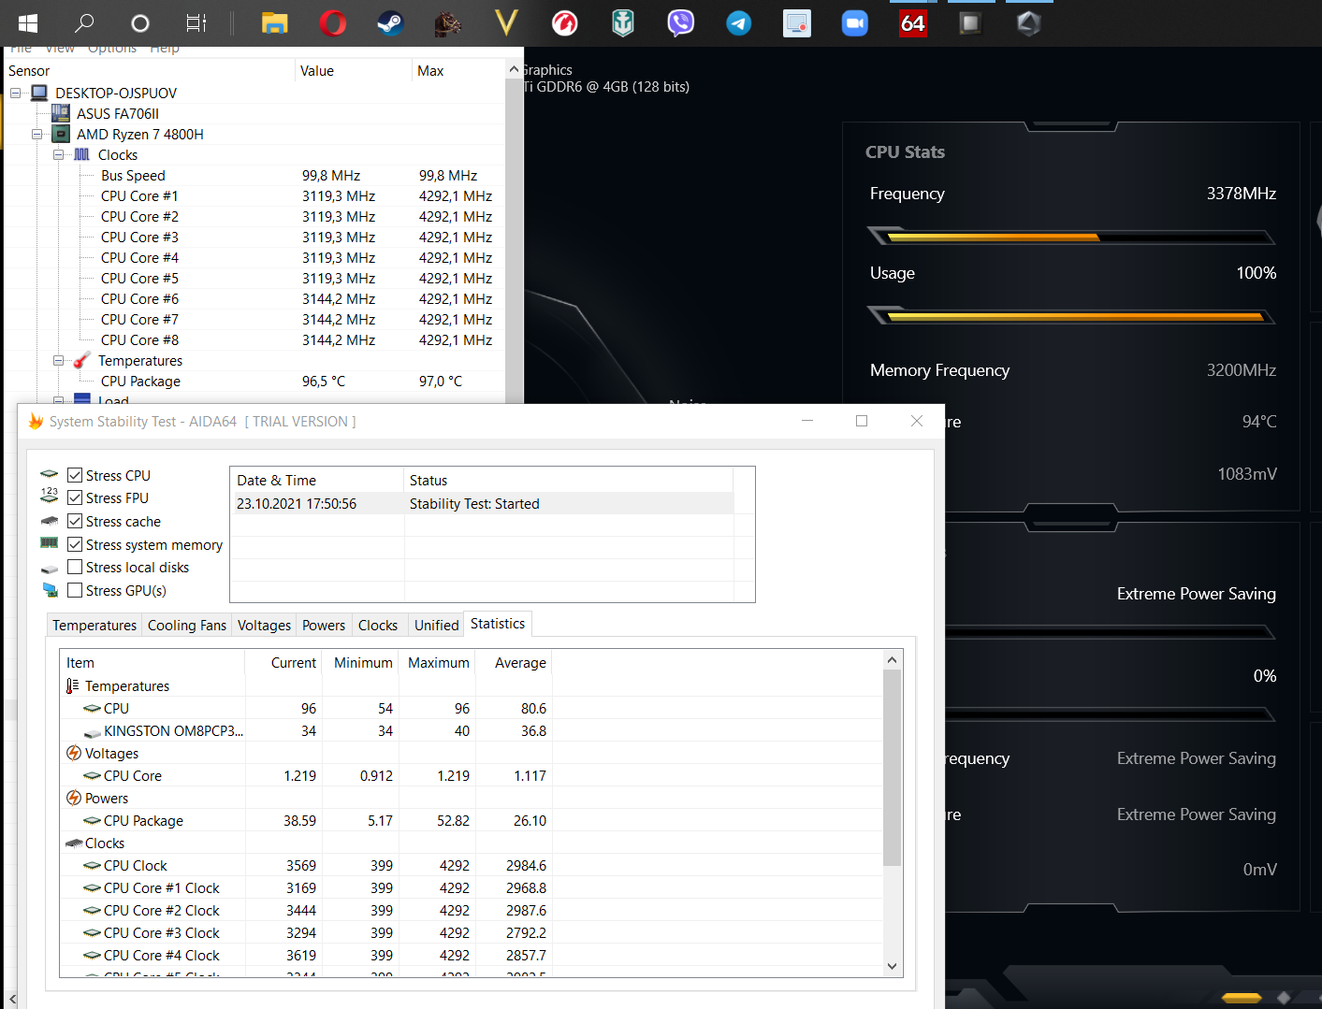This screenshot has height=1009, width=1322.
Task: Open taskbar search magnifier
Action: (x=84, y=23)
